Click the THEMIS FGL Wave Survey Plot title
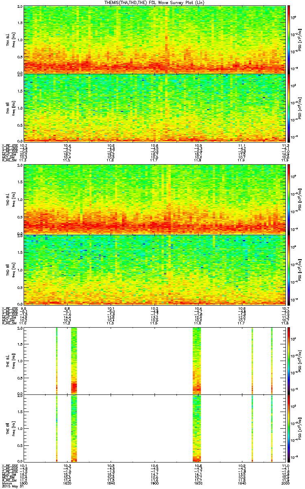 (x=155, y=2)
